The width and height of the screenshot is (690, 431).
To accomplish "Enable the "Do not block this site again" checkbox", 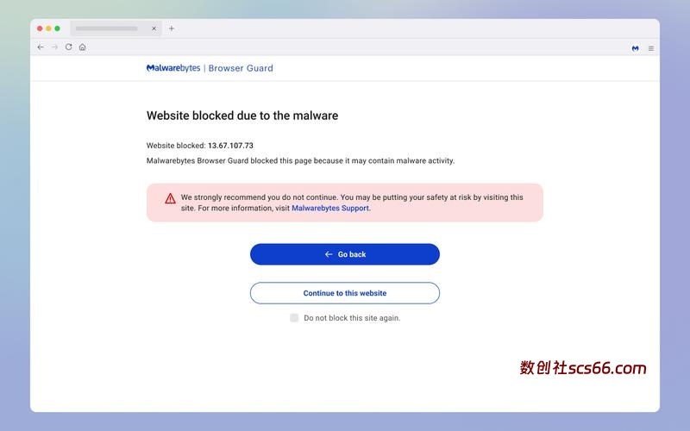I will point(294,318).
